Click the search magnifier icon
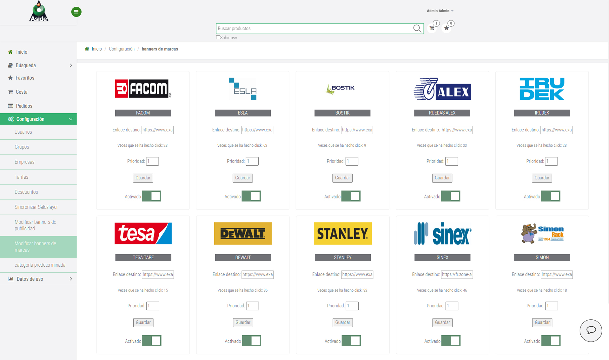The width and height of the screenshot is (609, 360). click(x=417, y=29)
